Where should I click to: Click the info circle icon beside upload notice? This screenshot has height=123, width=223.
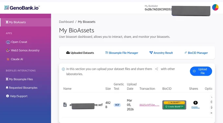63,69
